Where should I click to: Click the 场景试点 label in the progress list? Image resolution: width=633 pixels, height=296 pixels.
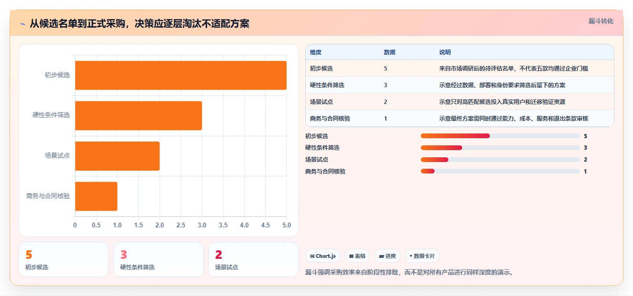point(317,160)
